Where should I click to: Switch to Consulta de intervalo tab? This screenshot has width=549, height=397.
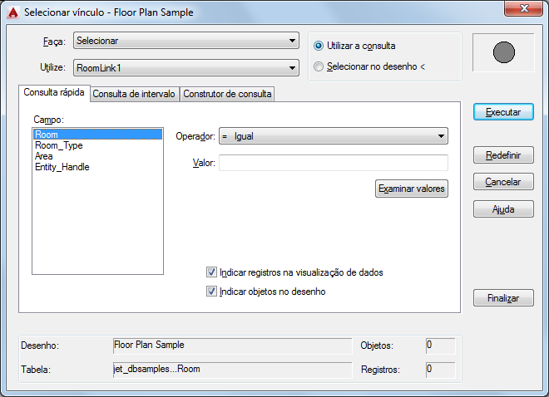(134, 94)
